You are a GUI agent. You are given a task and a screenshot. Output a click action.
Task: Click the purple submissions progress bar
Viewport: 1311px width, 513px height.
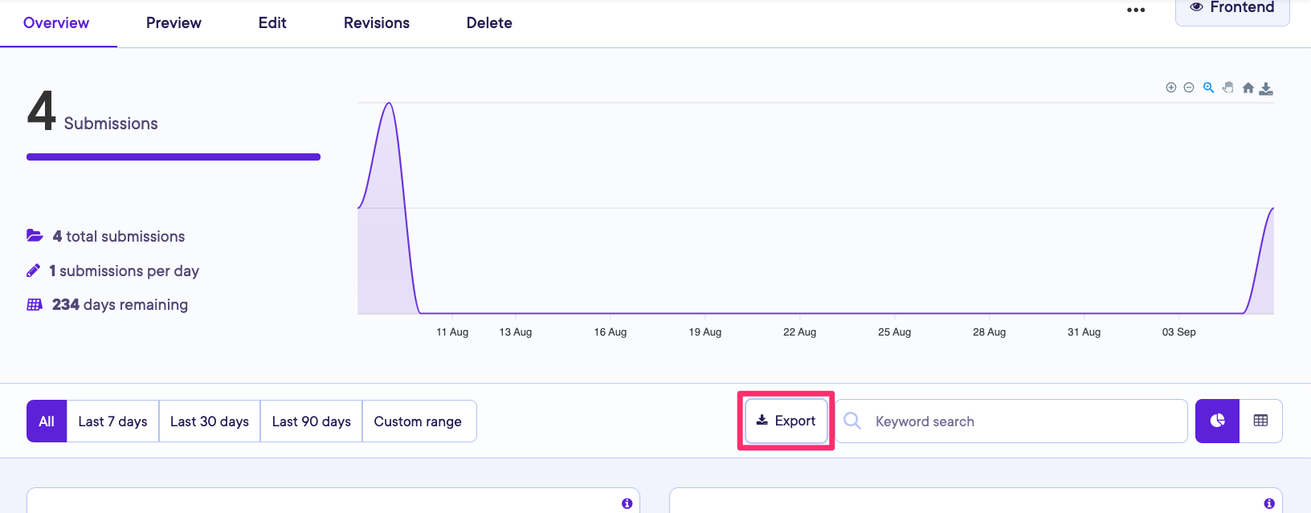[174, 157]
